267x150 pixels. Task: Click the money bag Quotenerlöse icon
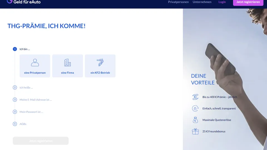click(195, 120)
